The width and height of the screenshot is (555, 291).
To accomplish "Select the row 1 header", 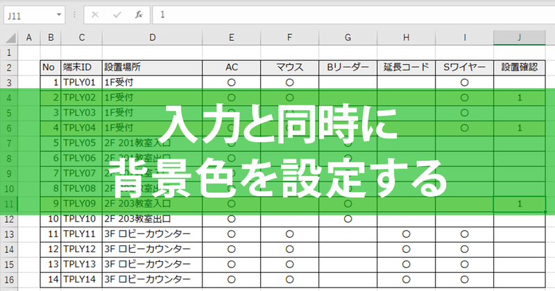I will pyautogui.click(x=9, y=53).
